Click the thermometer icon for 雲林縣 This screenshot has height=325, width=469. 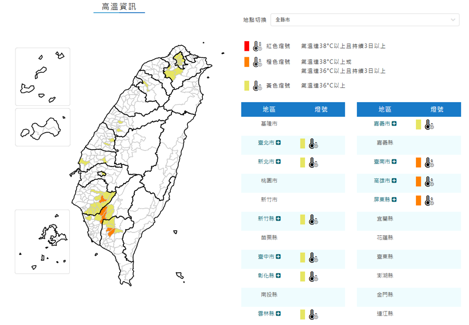click(x=313, y=314)
